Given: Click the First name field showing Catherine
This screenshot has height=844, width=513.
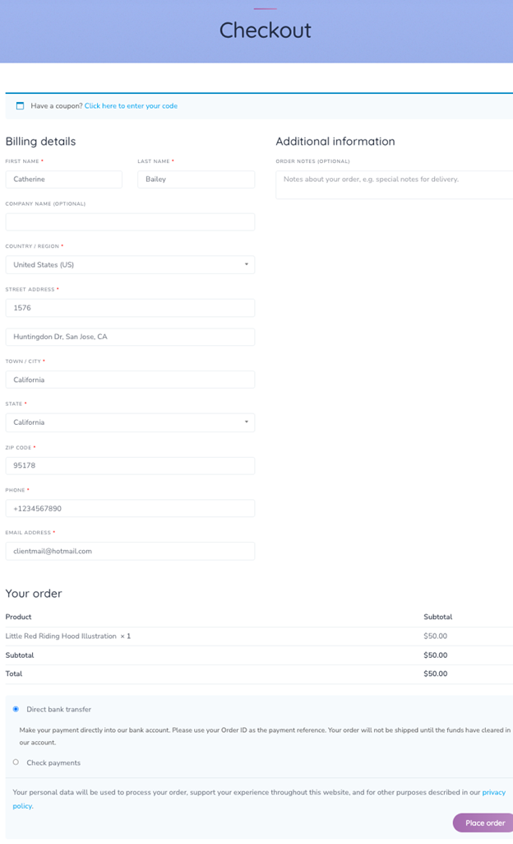Looking at the screenshot, I should coord(63,179).
